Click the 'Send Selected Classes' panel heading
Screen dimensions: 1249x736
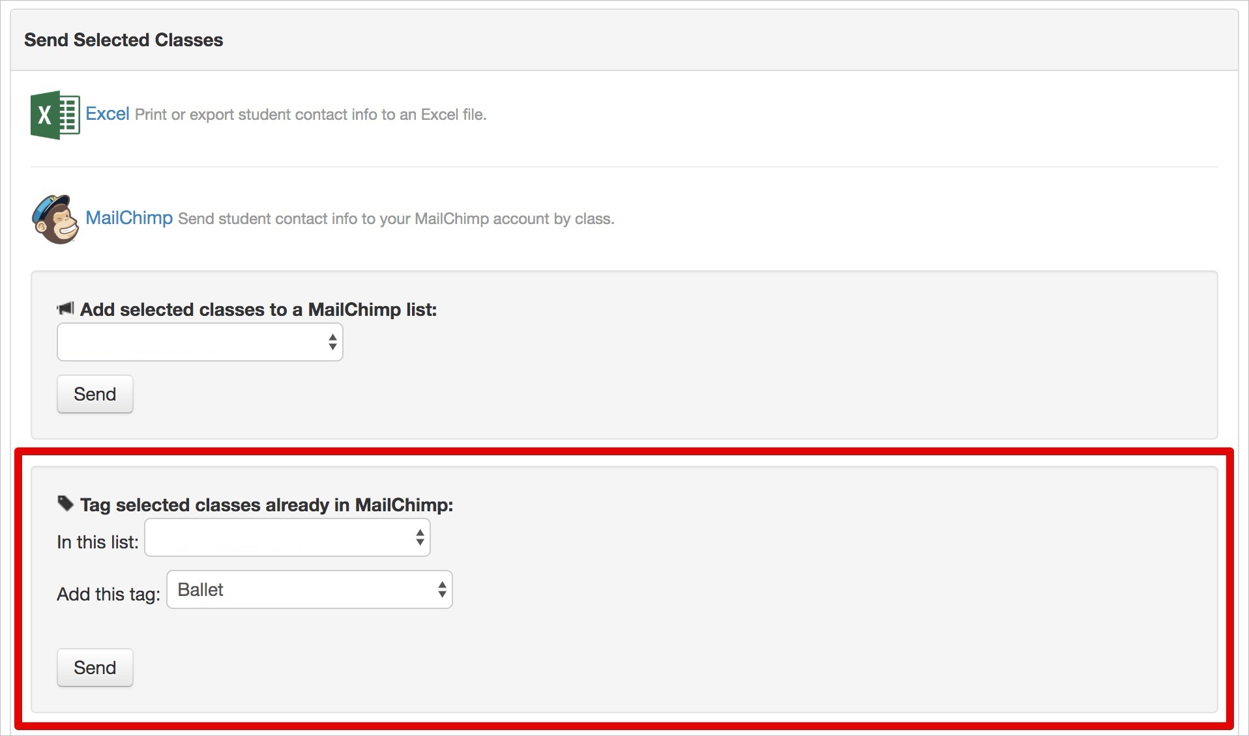coord(124,40)
